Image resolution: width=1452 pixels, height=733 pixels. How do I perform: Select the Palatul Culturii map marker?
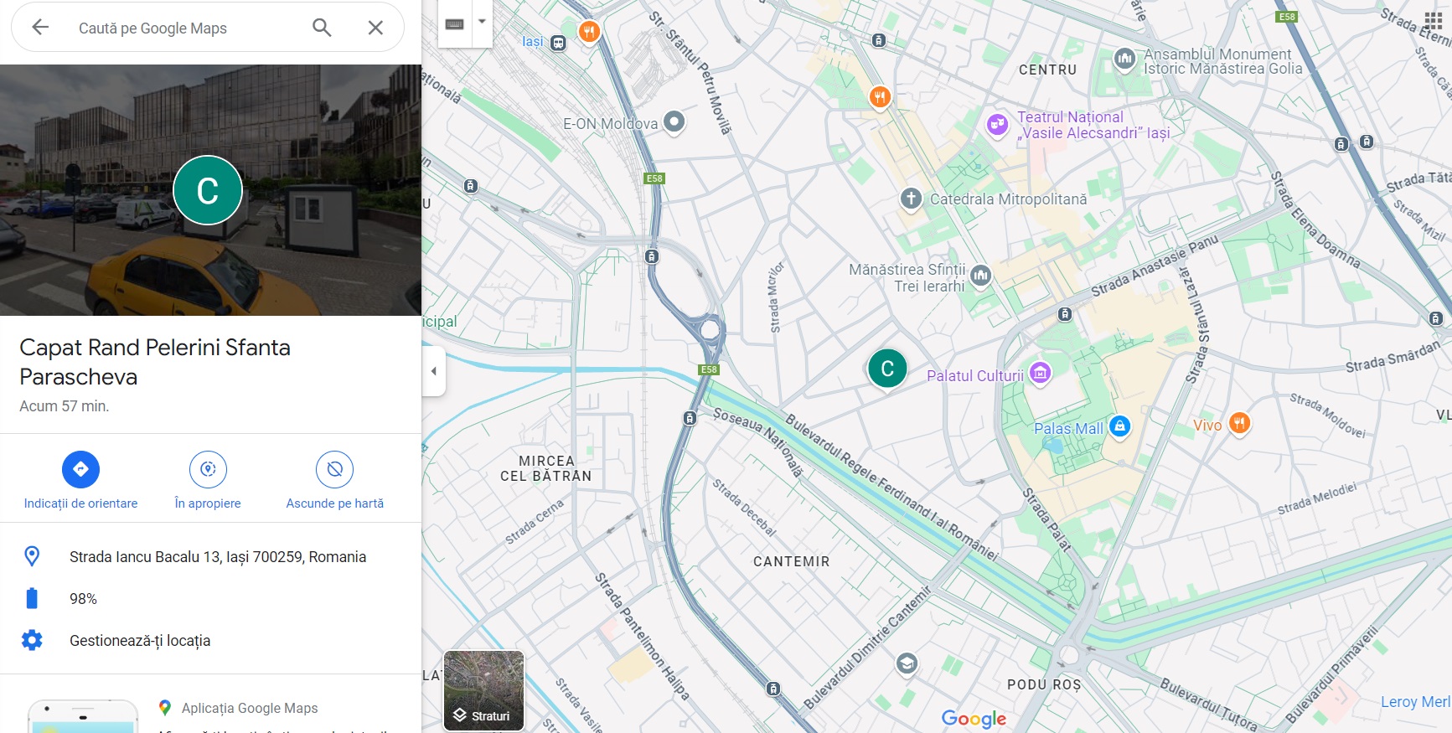coord(1040,373)
